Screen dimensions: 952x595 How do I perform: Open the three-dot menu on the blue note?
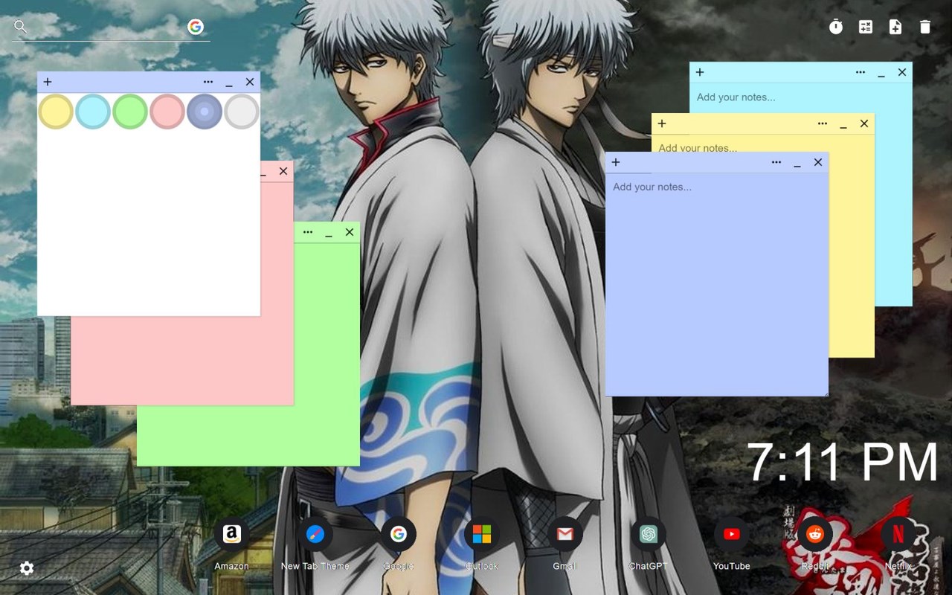click(x=776, y=162)
